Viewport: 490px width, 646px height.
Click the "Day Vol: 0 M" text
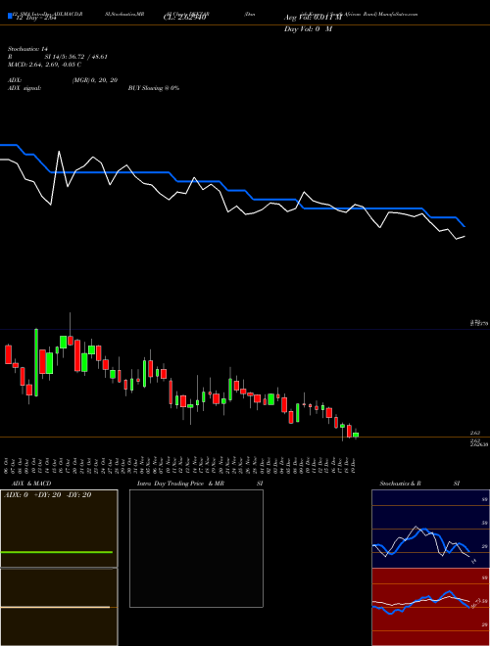tap(308, 29)
